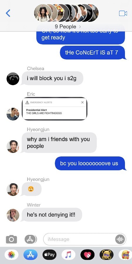Send money with Apple Pay
Viewport: 132px width, 264px height.
click(x=49, y=255)
